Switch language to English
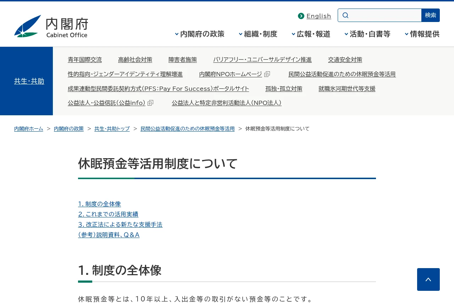 coord(319,16)
